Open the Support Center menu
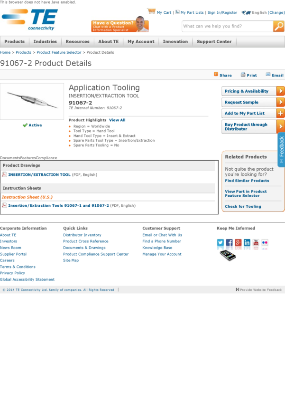This screenshot has width=285, height=404. [214, 41]
